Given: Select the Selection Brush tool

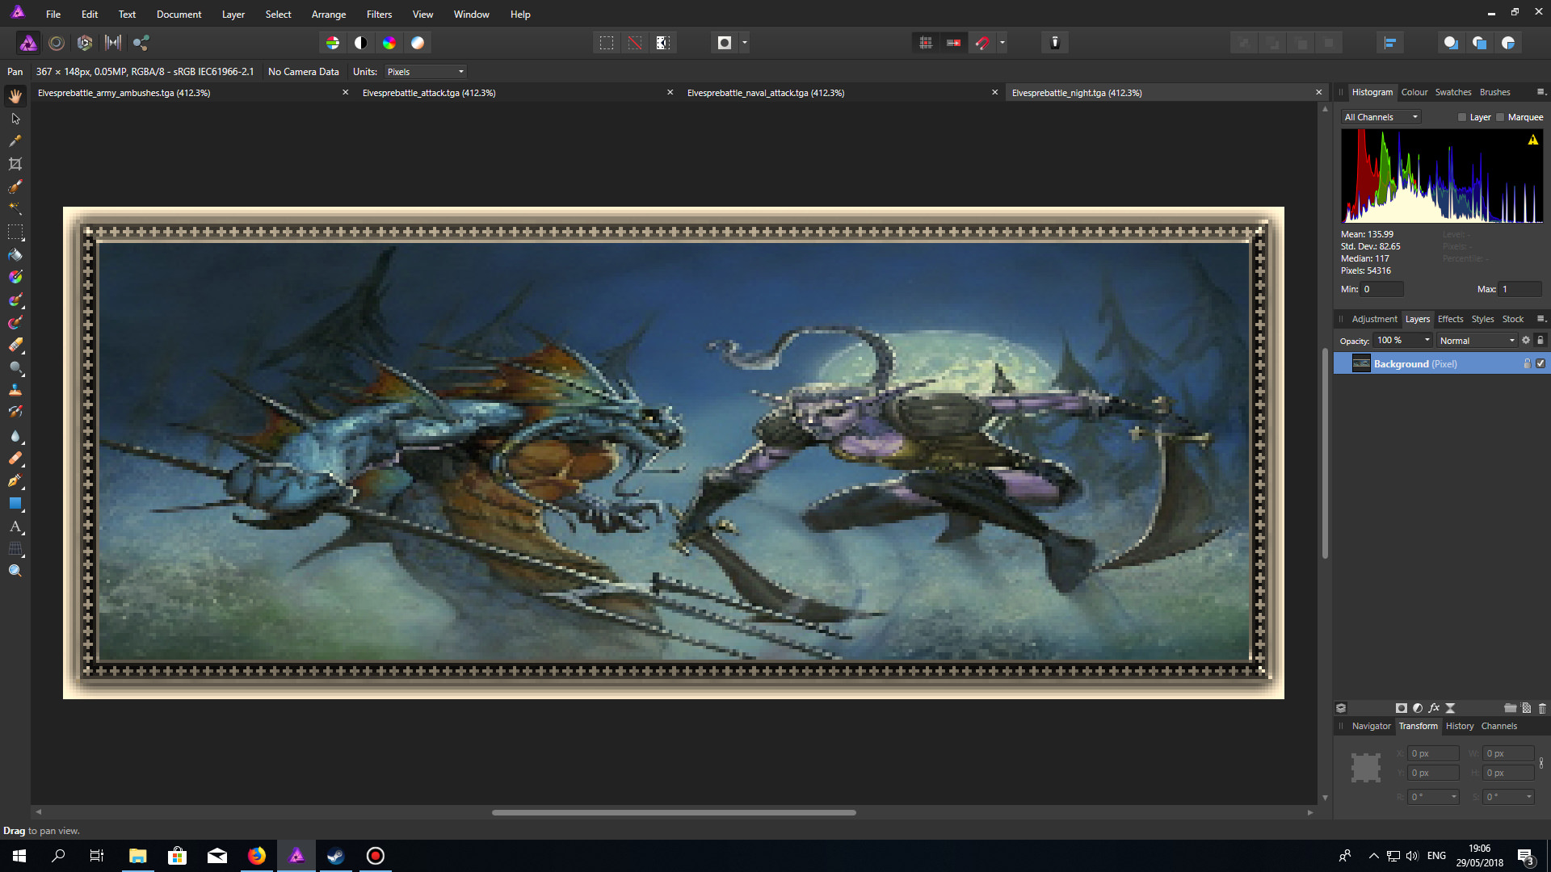Looking at the screenshot, I should tap(15, 187).
